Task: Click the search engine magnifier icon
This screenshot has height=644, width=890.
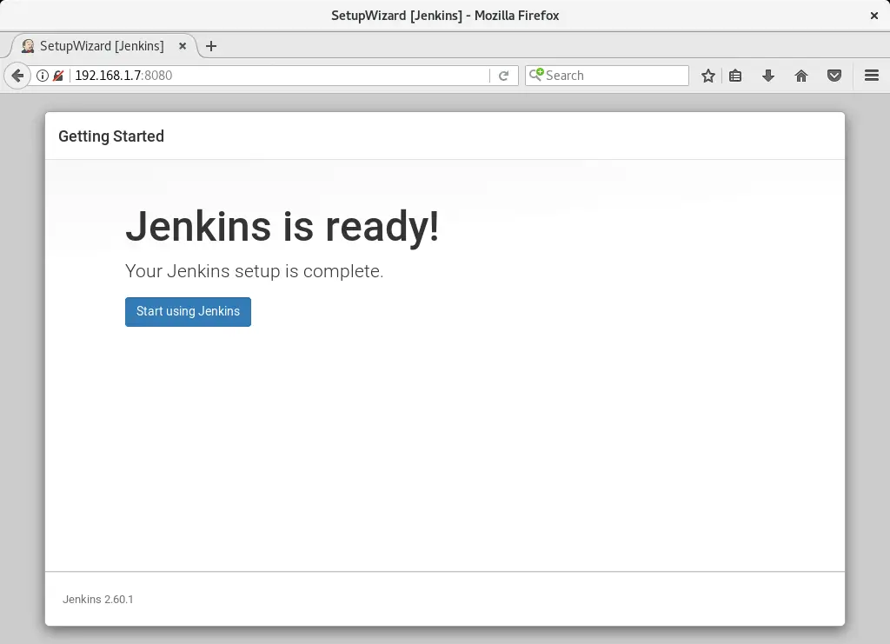Action: pyautogui.click(x=535, y=75)
